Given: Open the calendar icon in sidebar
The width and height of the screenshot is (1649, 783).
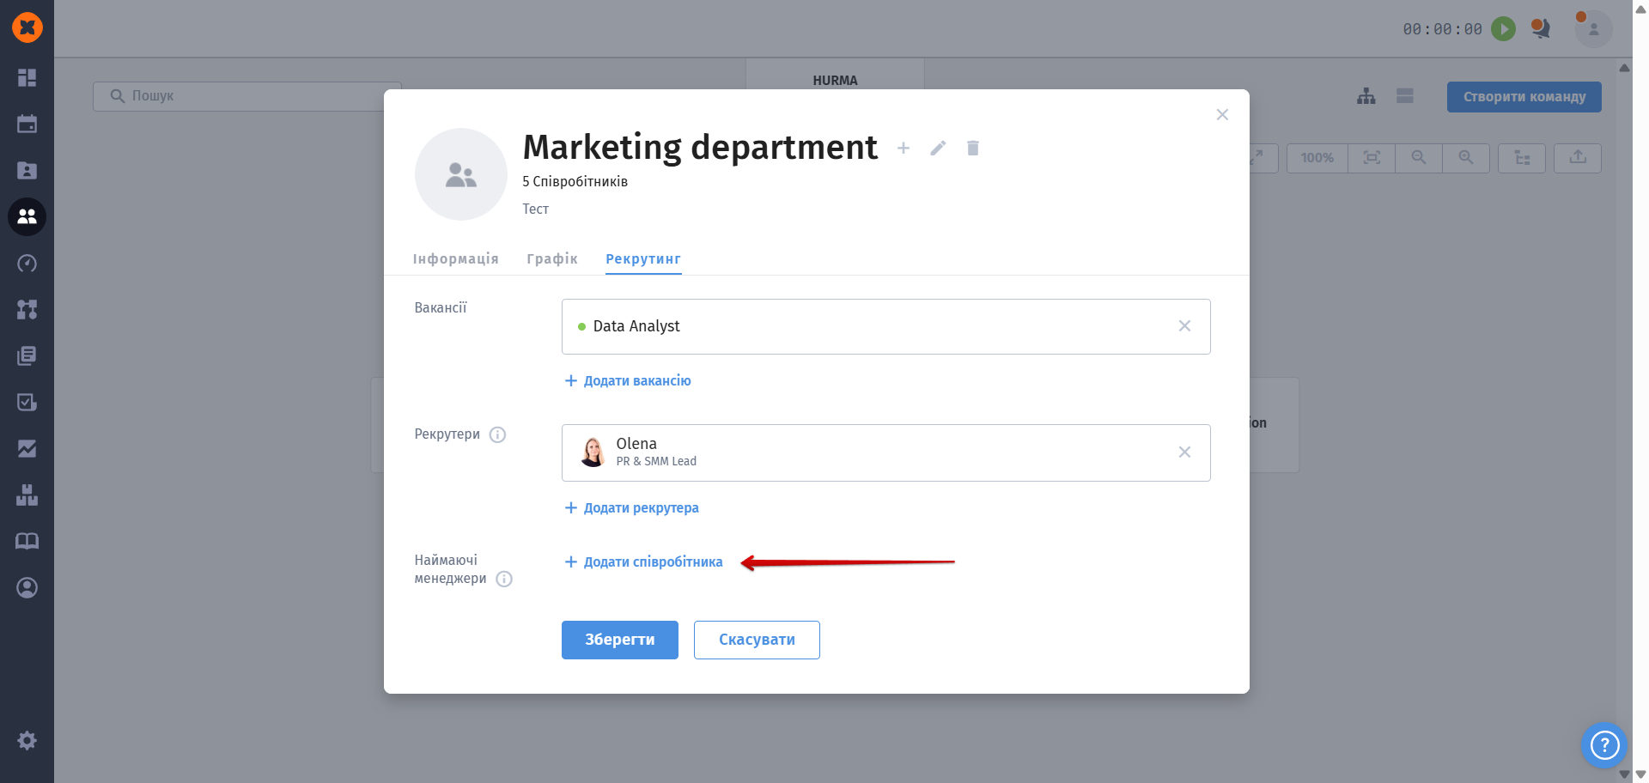Looking at the screenshot, I should click(x=27, y=124).
